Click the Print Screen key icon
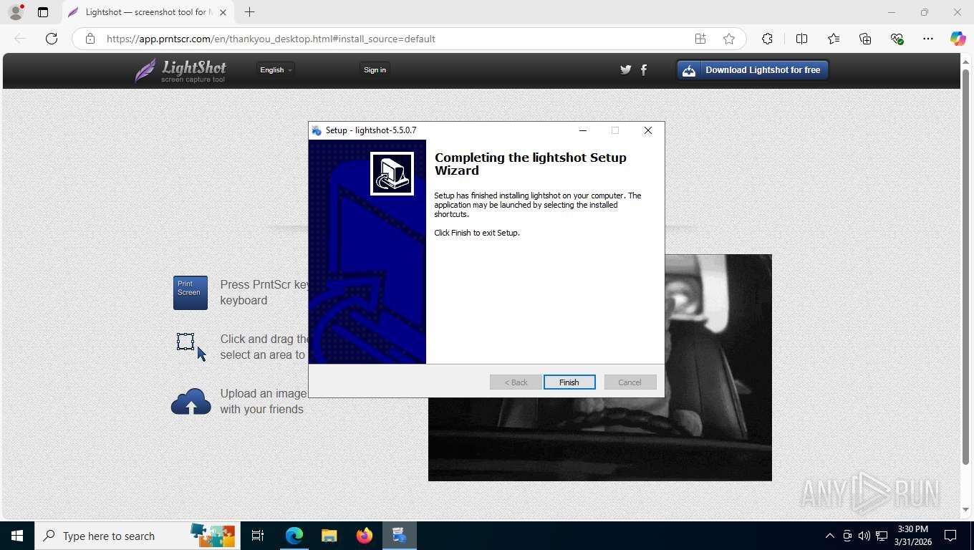This screenshot has height=550, width=974. coord(191,293)
